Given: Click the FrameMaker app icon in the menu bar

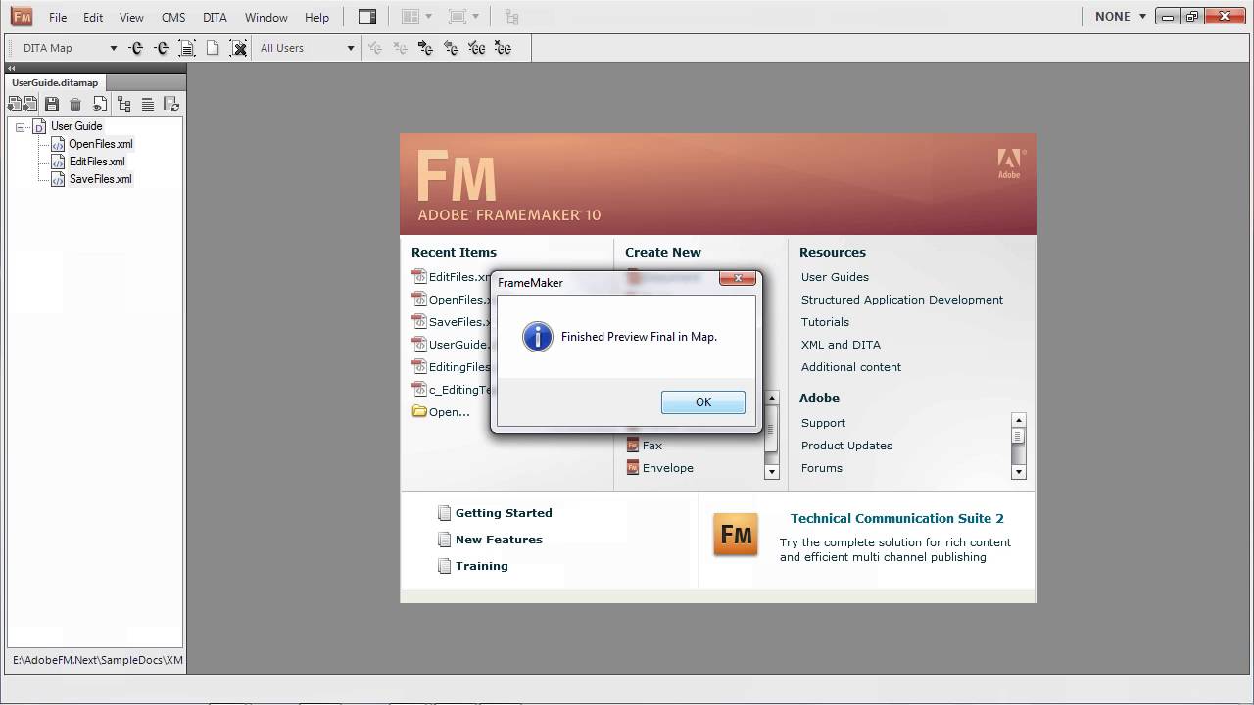Looking at the screenshot, I should (x=22, y=17).
